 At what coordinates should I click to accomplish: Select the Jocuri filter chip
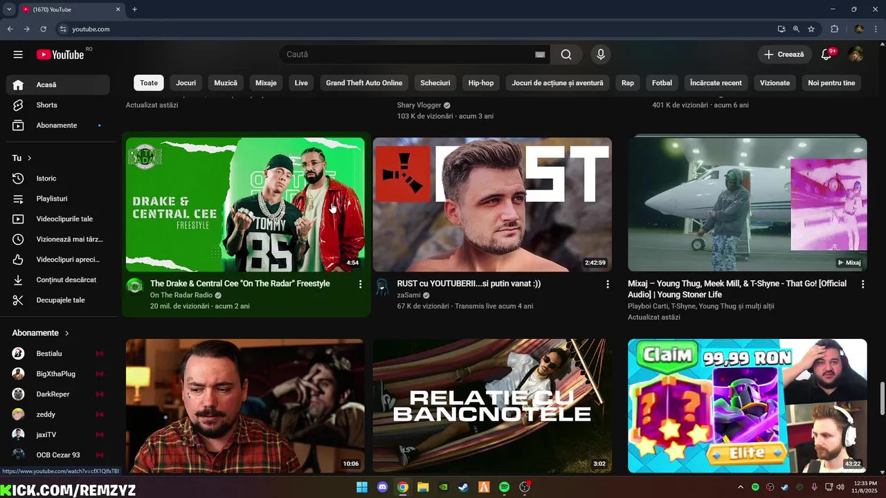pyautogui.click(x=186, y=83)
